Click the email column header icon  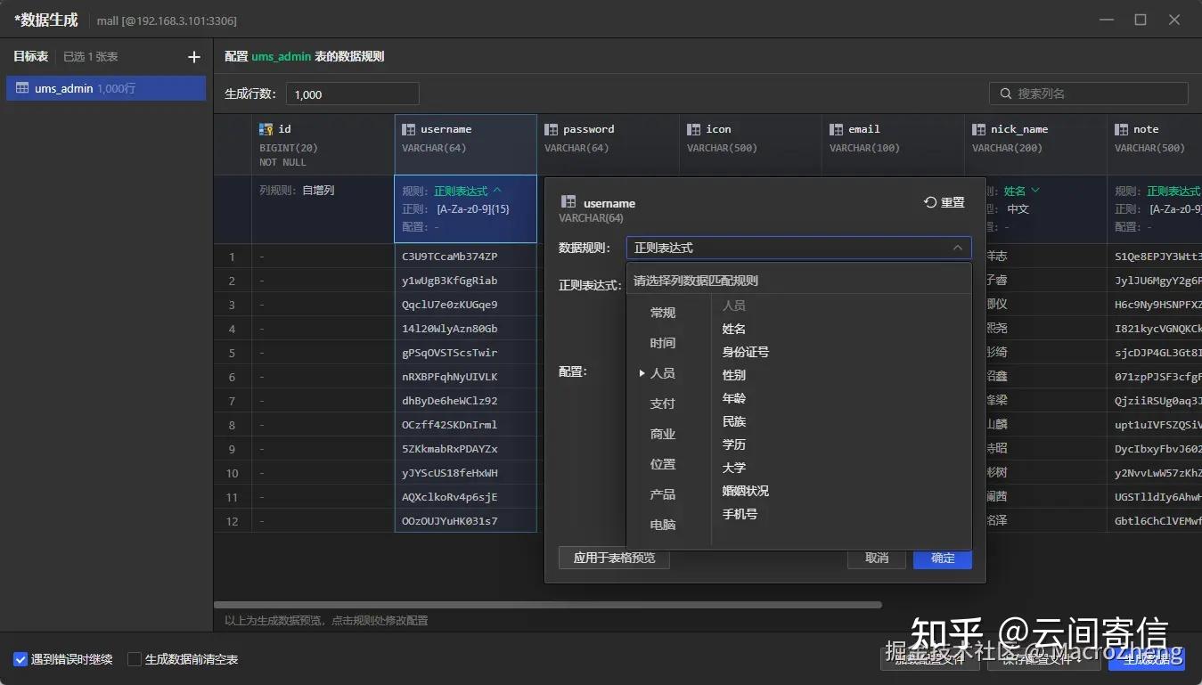(x=836, y=129)
